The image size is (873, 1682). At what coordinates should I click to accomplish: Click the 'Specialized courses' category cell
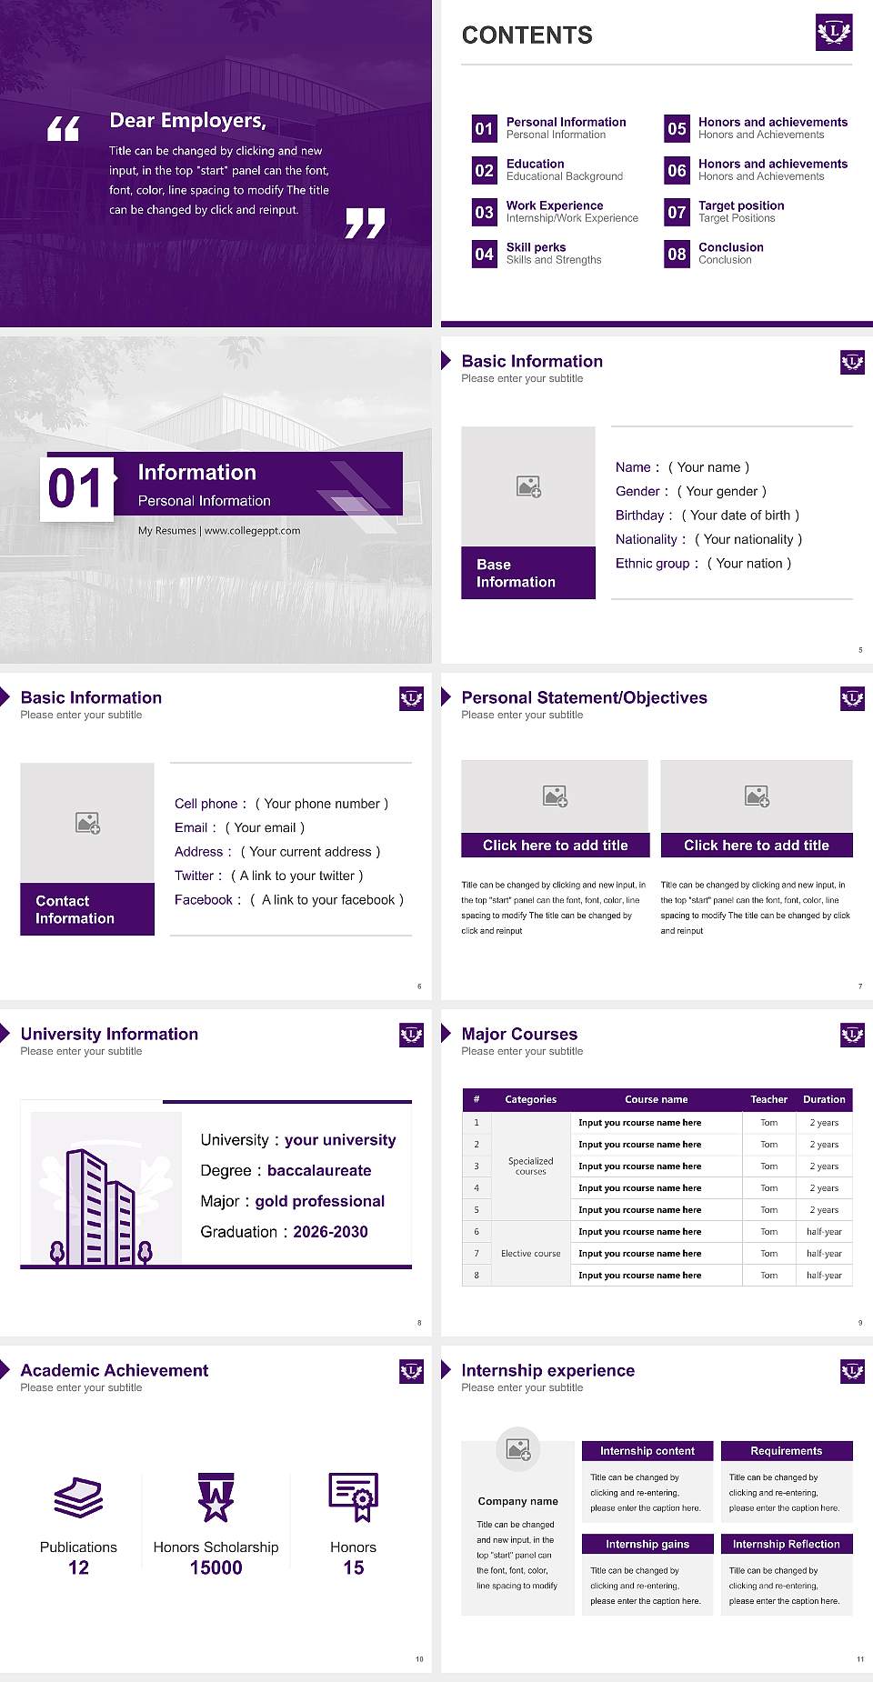click(x=530, y=1166)
